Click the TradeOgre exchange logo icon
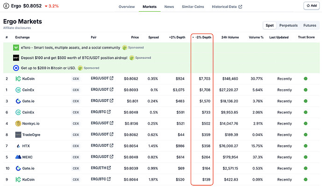The image size is (322, 190). (x=18, y=135)
